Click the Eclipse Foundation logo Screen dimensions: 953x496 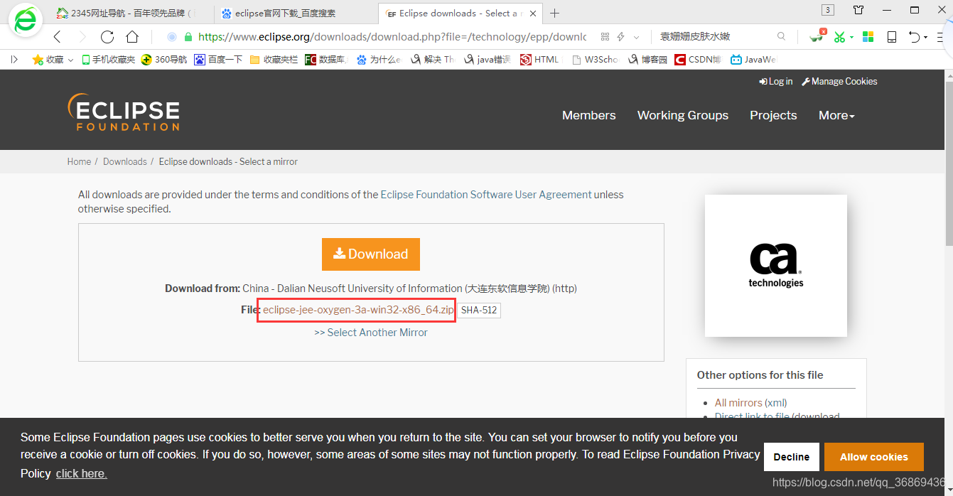[x=124, y=112]
